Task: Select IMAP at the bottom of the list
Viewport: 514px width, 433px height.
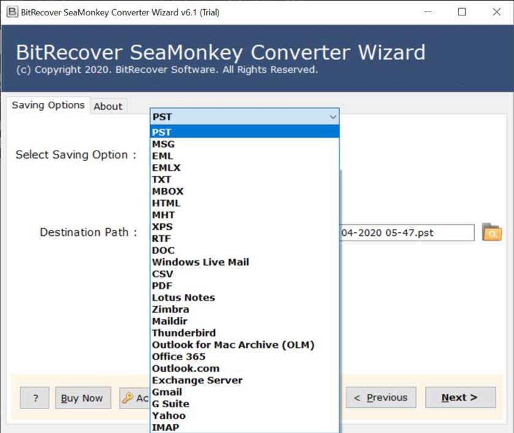Action: tap(245, 427)
